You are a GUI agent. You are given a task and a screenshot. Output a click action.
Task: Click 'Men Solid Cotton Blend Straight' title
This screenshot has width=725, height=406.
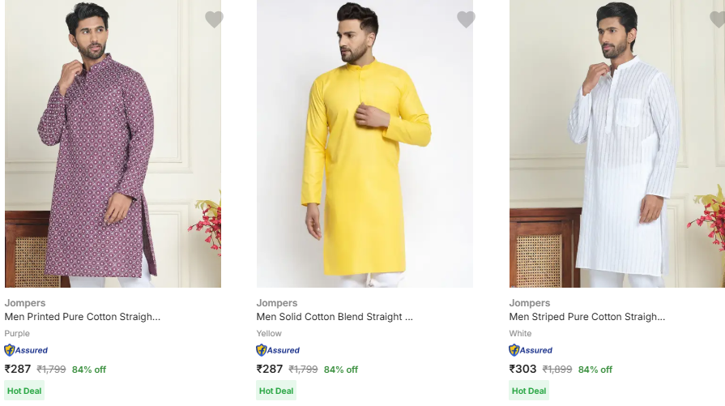tap(335, 317)
